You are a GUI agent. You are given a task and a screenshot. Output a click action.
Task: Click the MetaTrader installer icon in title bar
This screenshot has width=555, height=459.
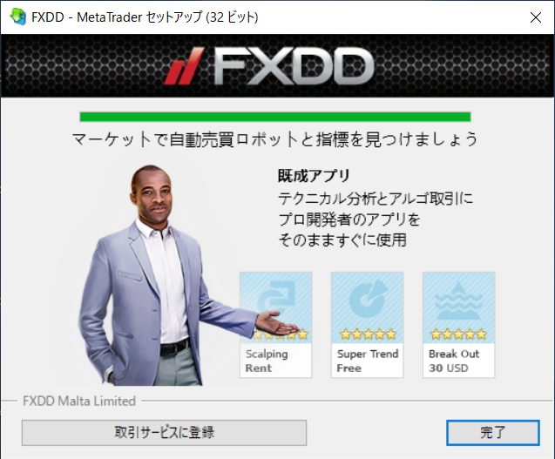[x=17, y=17]
